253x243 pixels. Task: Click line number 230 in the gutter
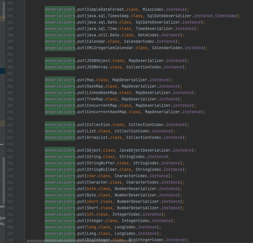(10, 240)
